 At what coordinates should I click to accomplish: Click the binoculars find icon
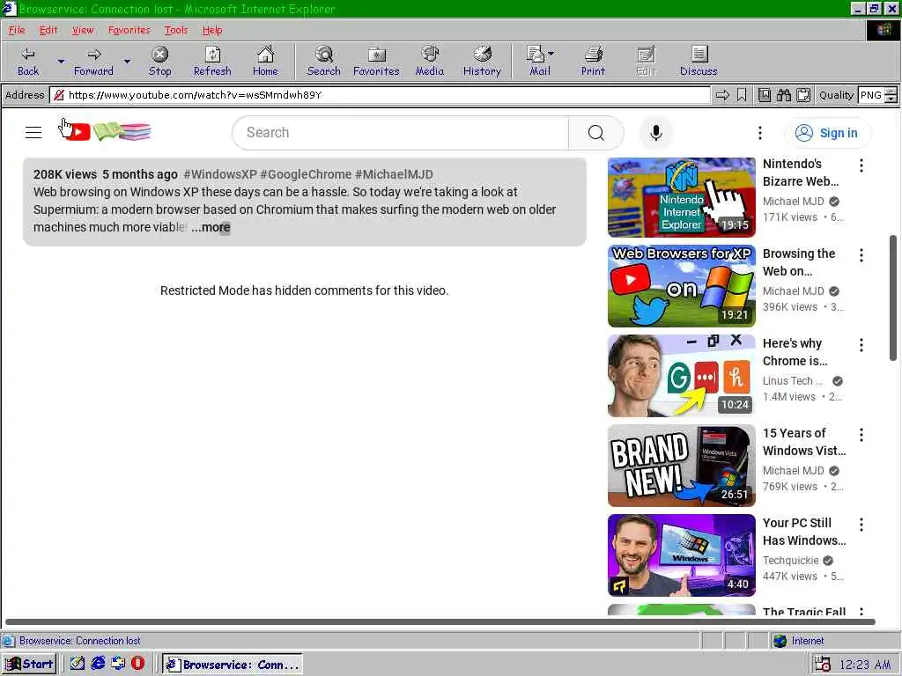click(784, 95)
